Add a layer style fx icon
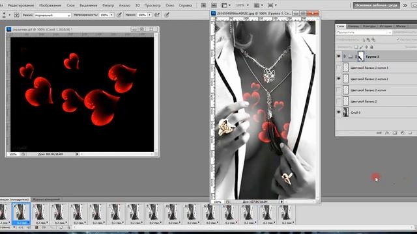Viewport: 417px width, 234px height. (x=387, y=133)
